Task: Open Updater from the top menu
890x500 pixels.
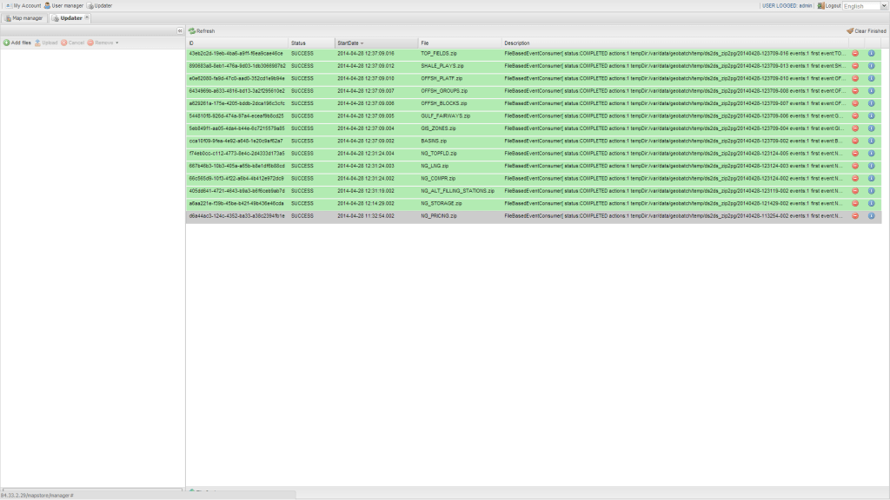Action: pyautogui.click(x=99, y=6)
